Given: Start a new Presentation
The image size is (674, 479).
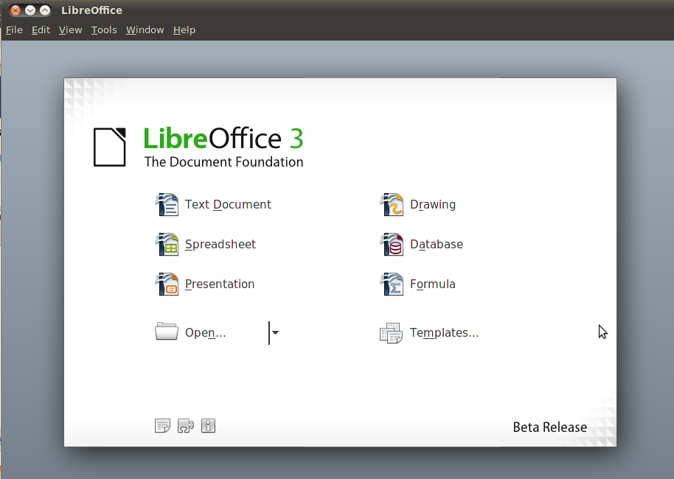Looking at the screenshot, I should (x=220, y=284).
